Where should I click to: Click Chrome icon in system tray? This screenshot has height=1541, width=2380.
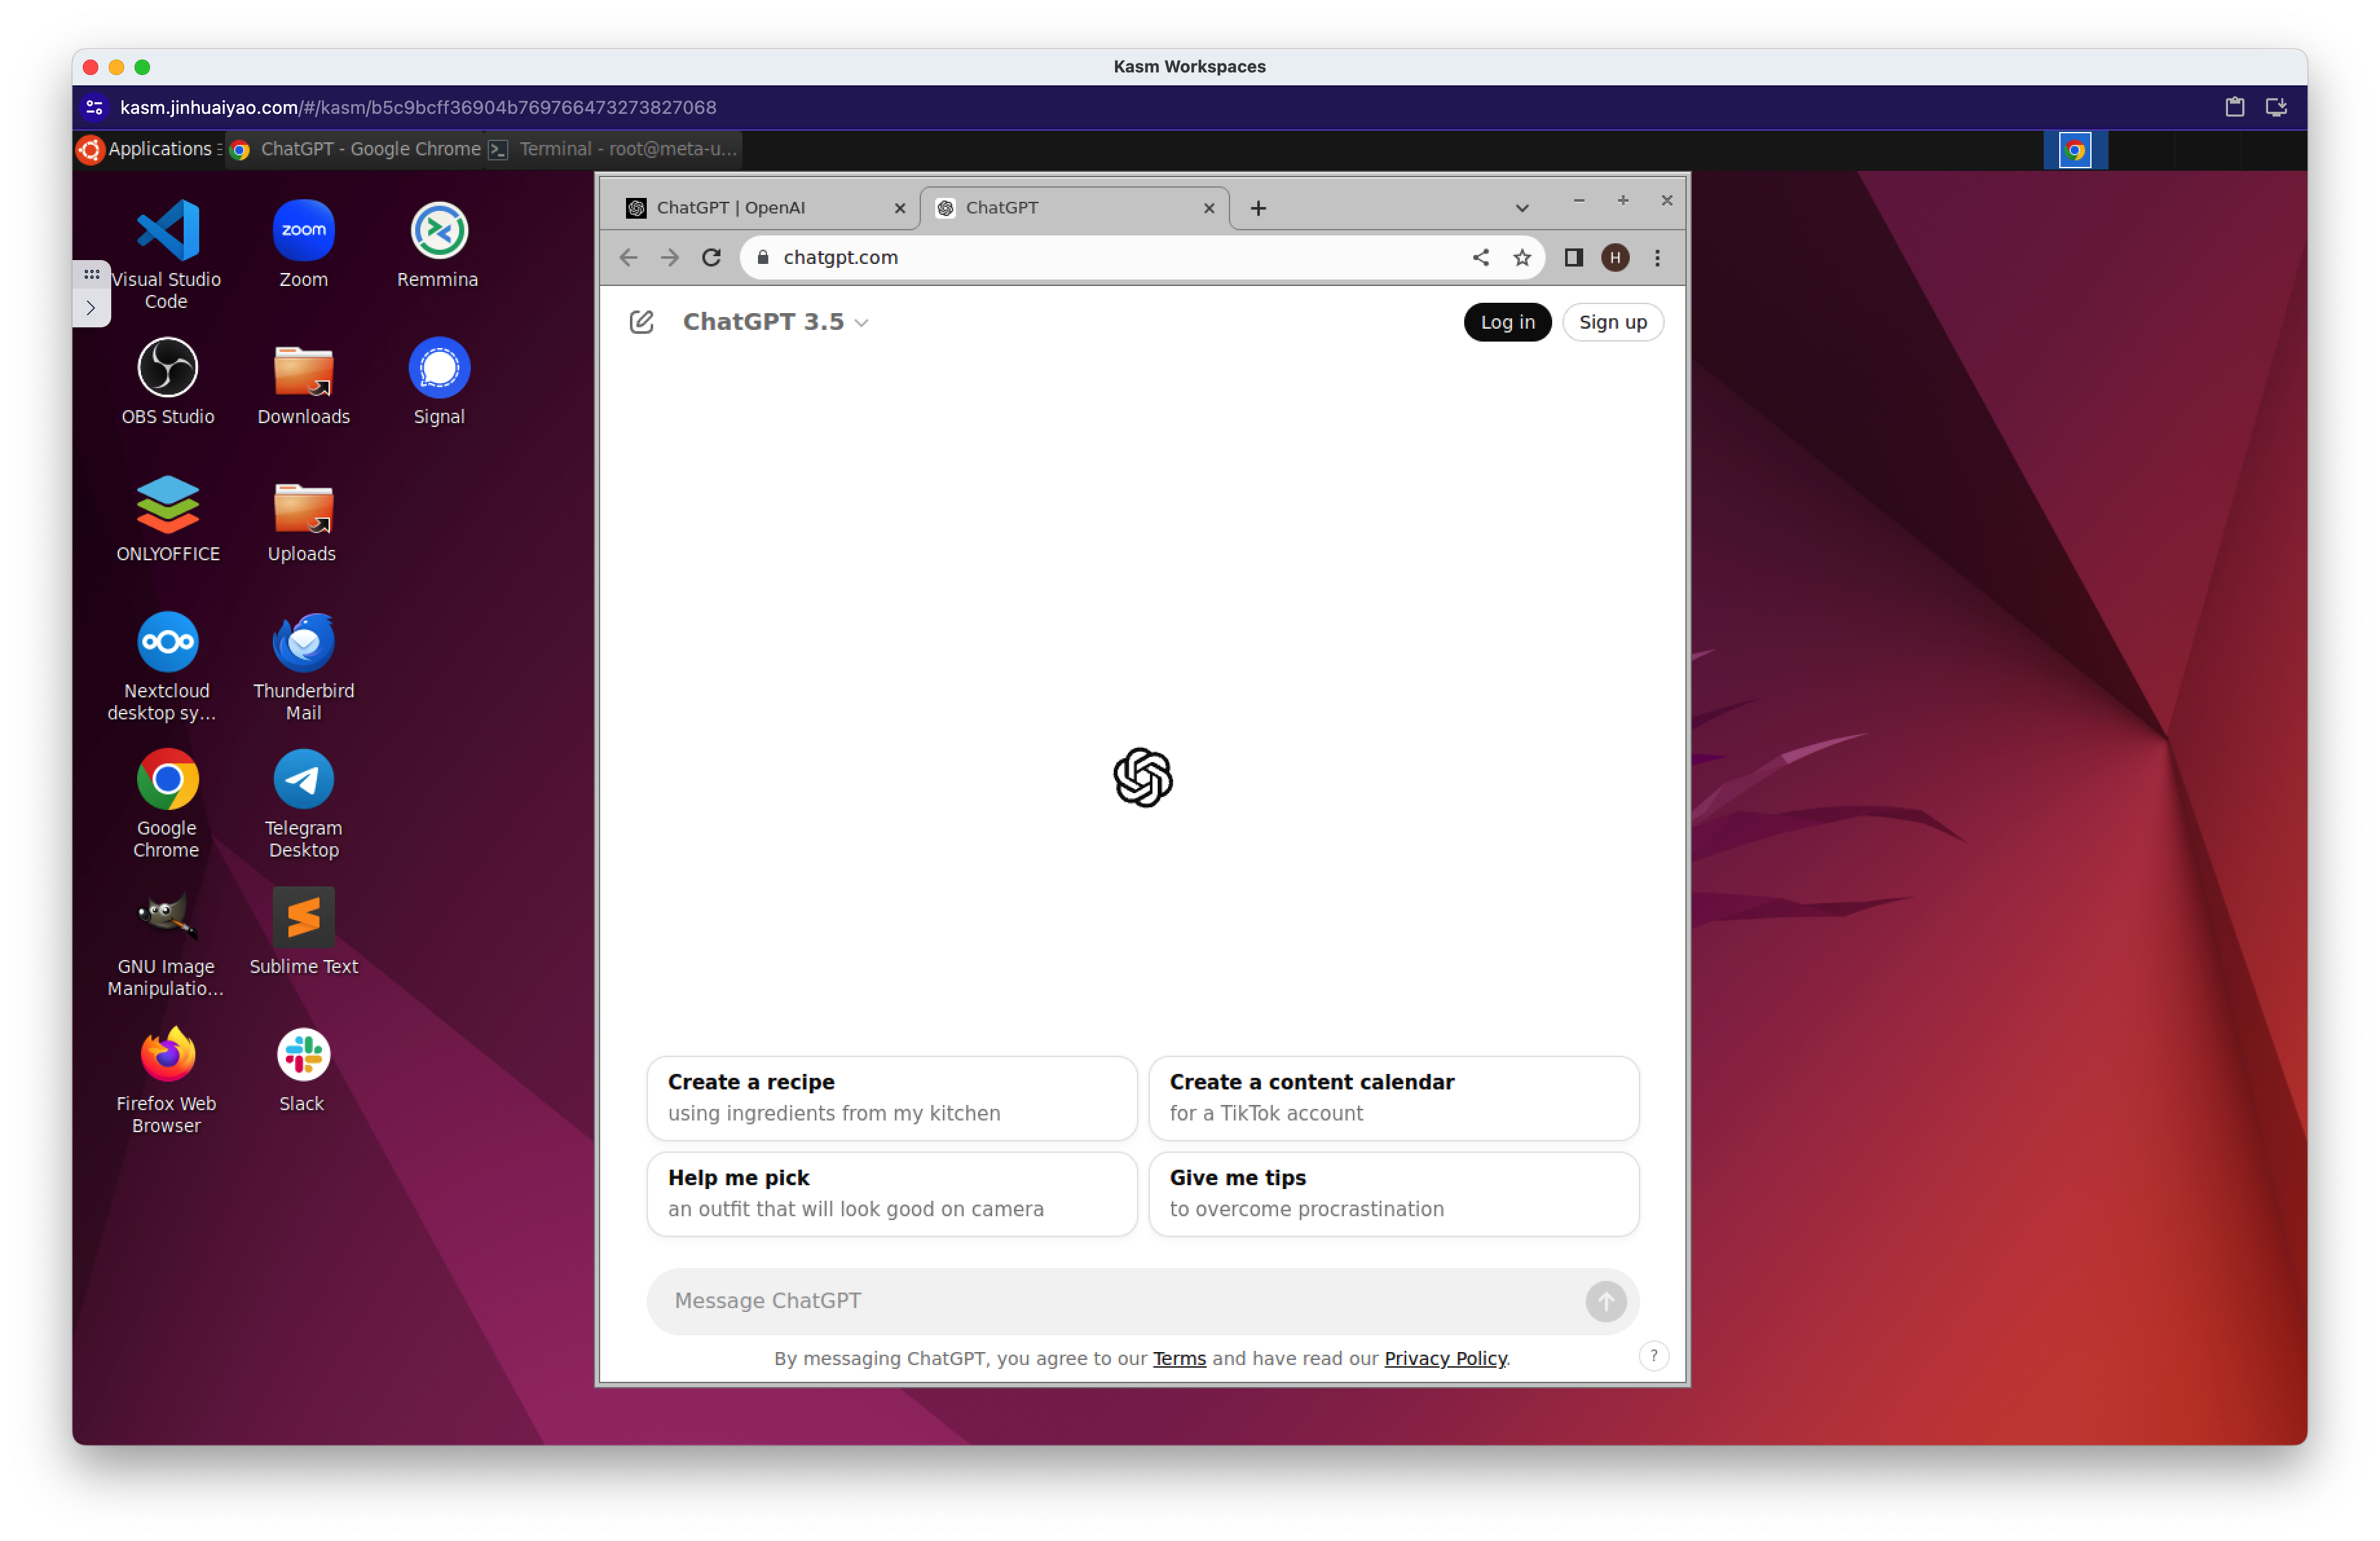tap(2075, 150)
